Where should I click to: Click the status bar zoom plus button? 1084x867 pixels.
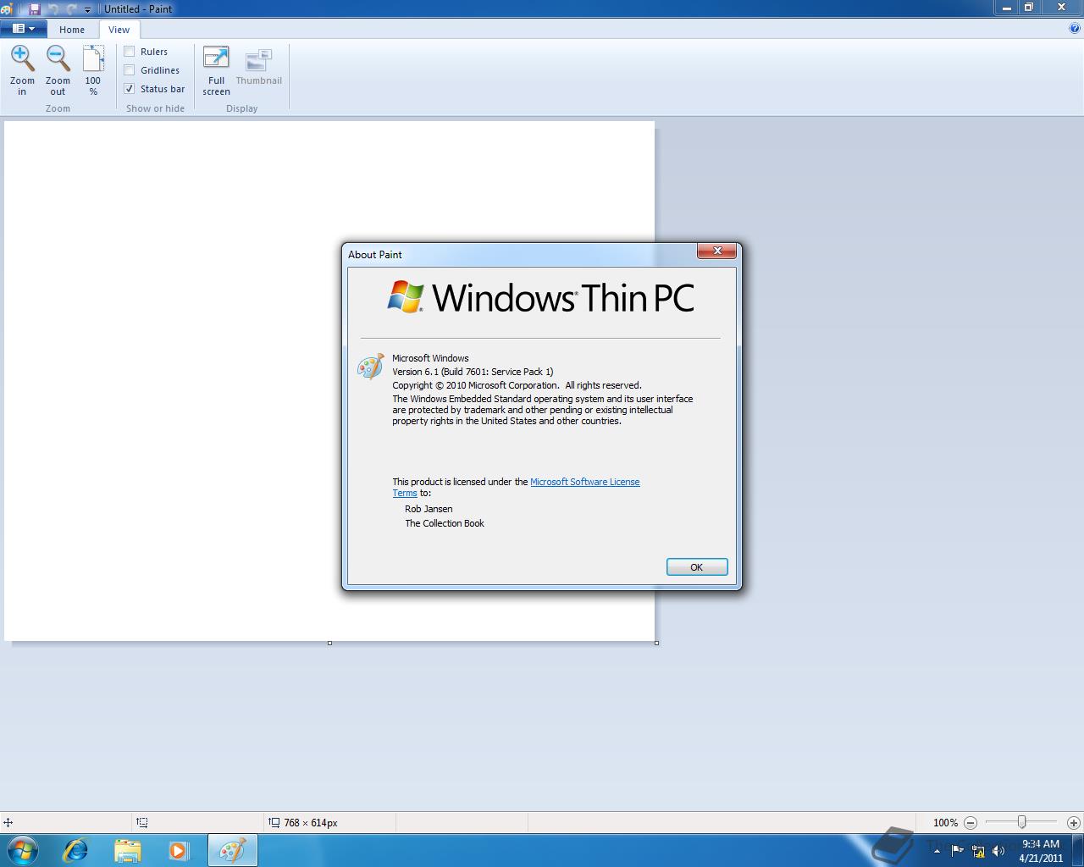(x=1073, y=822)
